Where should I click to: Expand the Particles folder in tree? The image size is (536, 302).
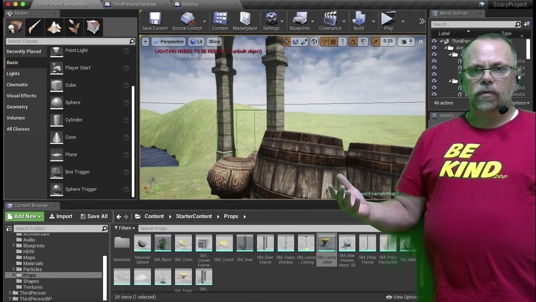click(x=14, y=269)
